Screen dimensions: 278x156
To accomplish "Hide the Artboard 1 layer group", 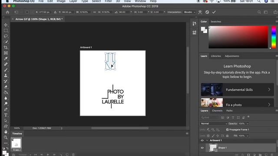I will [x=202, y=140].
